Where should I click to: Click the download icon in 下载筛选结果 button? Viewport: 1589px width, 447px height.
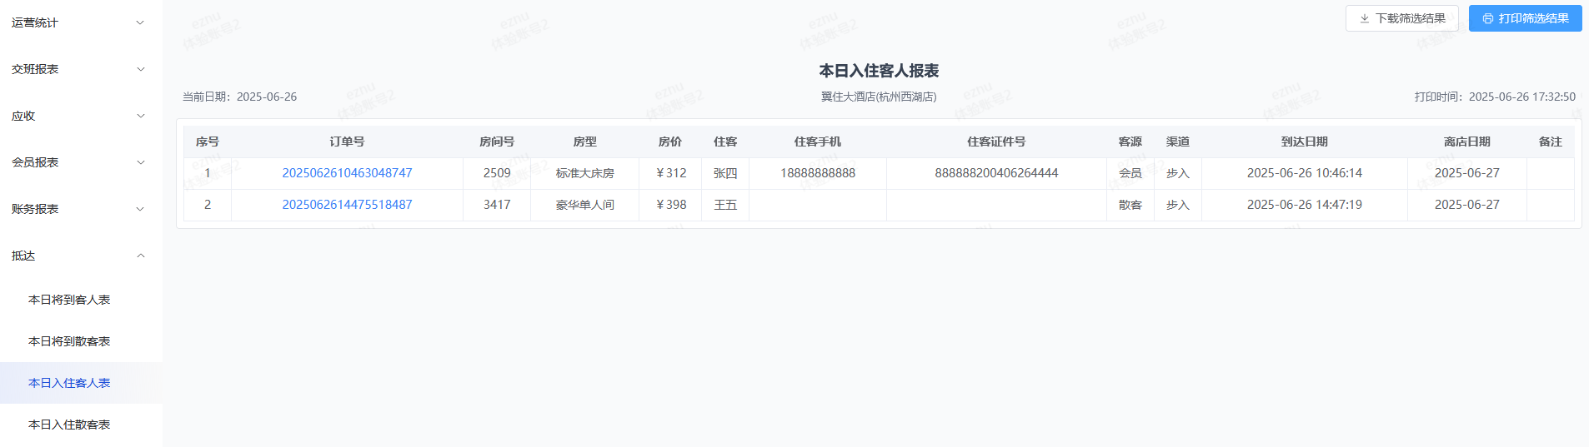[1364, 18]
